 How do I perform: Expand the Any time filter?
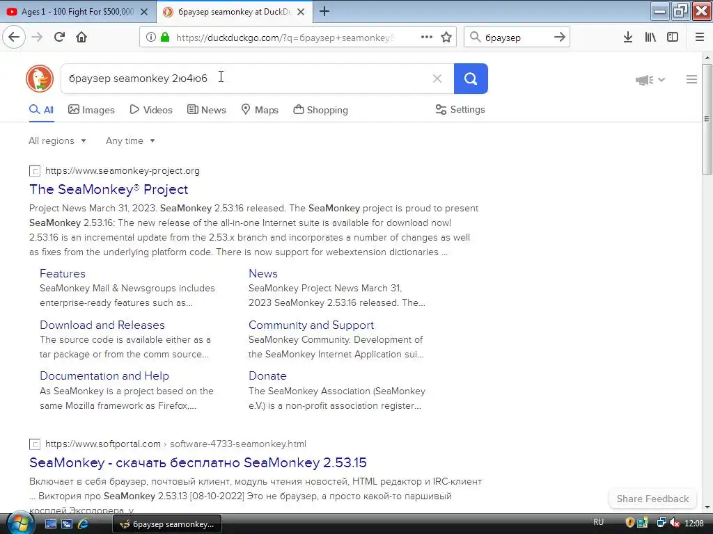(x=130, y=140)
